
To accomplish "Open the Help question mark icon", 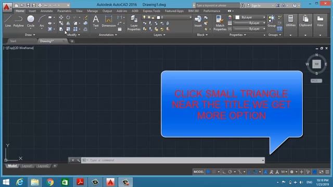I will [294, 5].
